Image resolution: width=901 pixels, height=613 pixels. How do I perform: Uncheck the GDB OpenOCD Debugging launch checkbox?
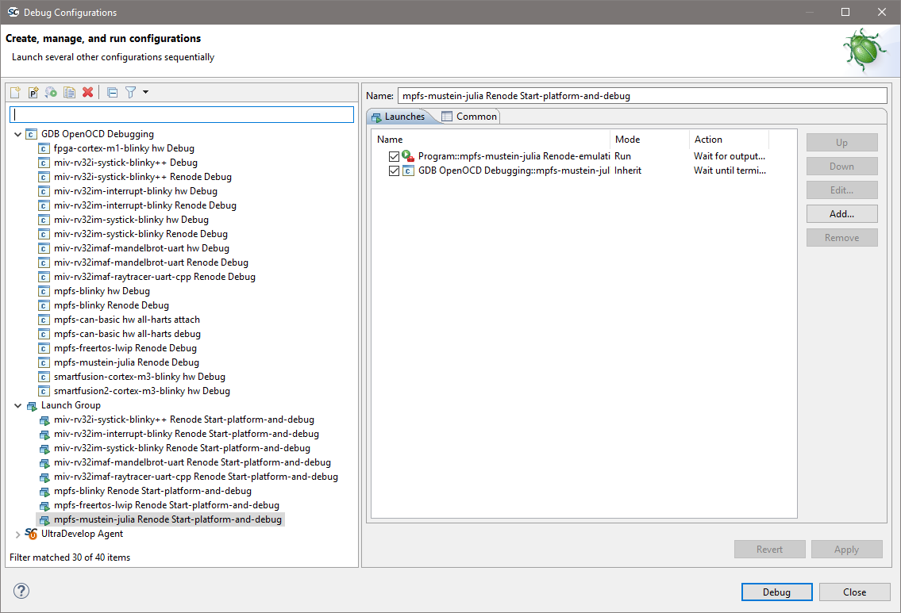394,170
